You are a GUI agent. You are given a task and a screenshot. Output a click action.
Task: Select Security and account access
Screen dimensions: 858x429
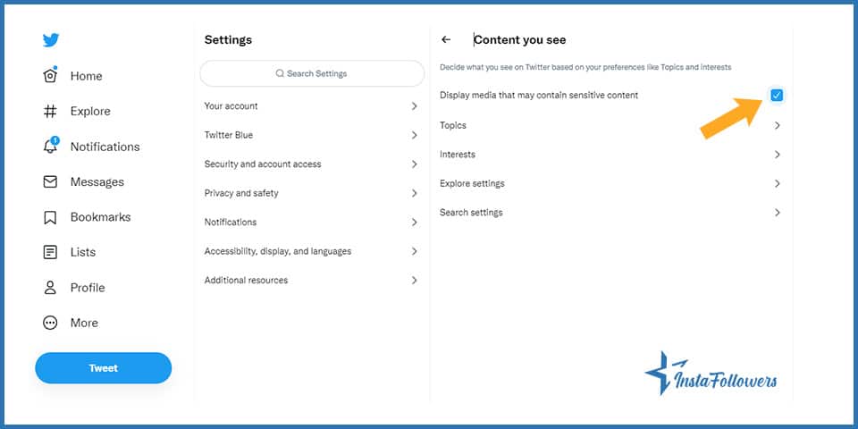click(311, 164)
